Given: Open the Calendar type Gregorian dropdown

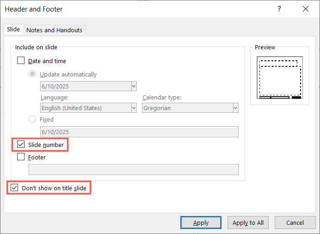Looking at the screenshot, I should pos(235,108).
